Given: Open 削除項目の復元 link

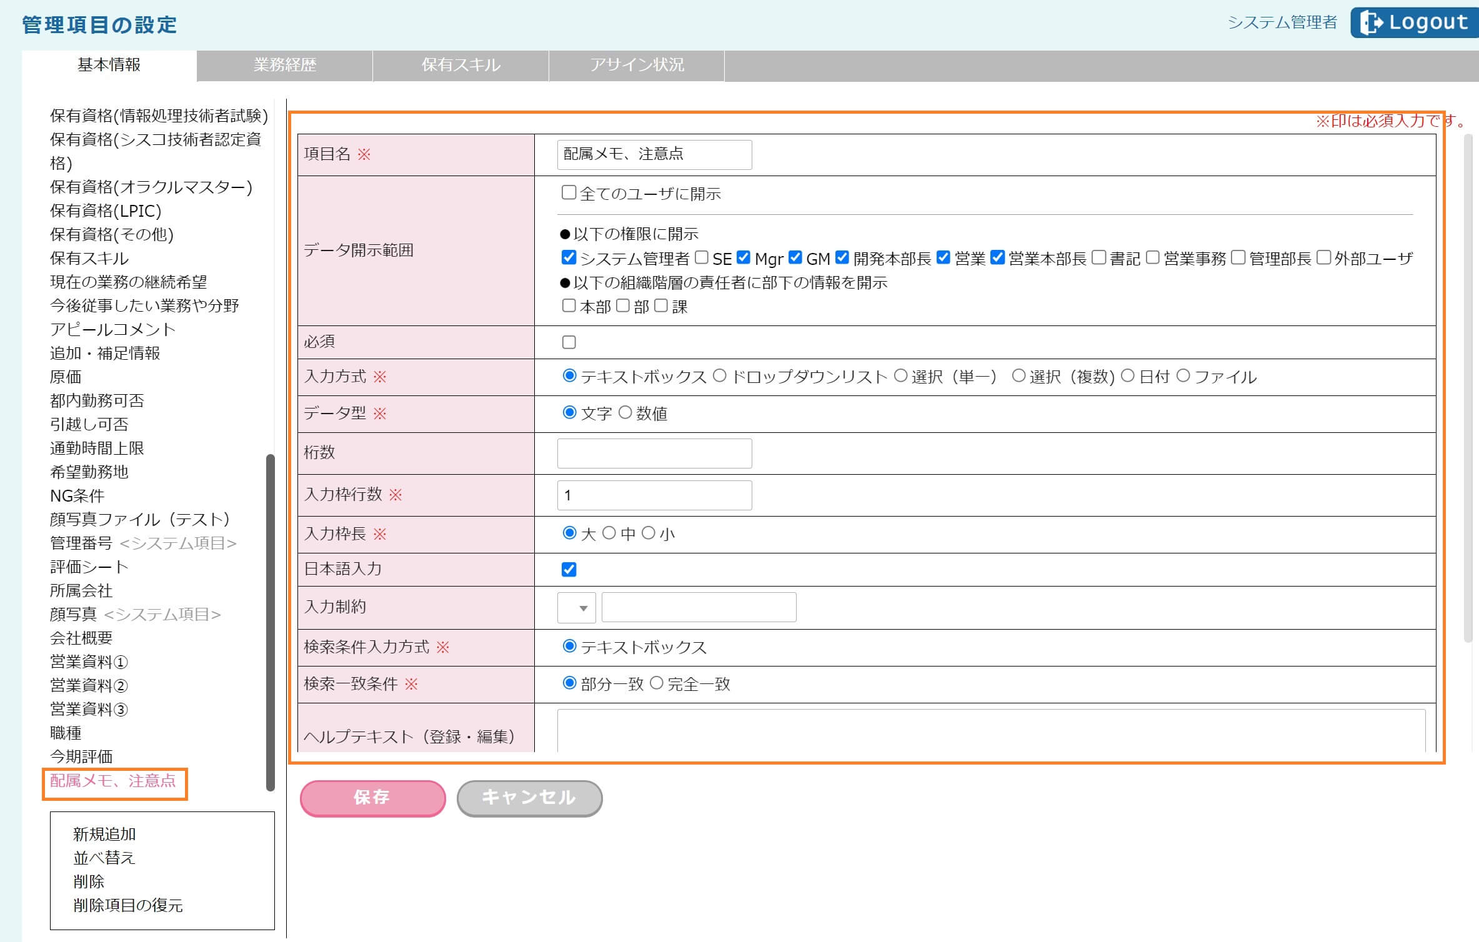Looking at the screenshot, I should (x=128, y=905).
